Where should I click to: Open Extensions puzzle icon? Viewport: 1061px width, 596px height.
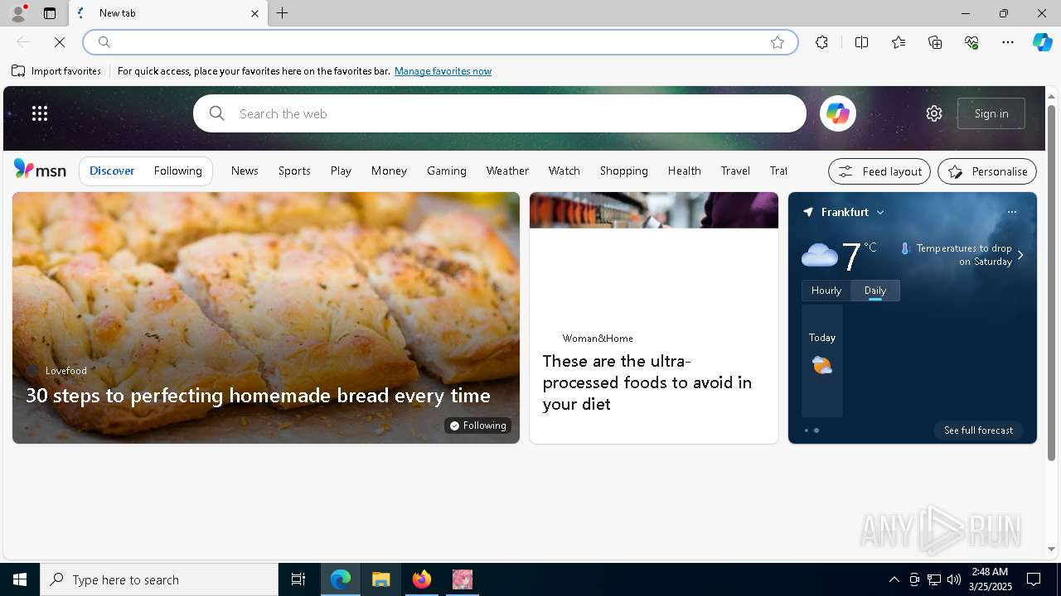tap(821, 42)
